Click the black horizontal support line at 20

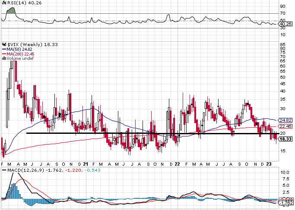pyautogui.click(x=153, y=133)
